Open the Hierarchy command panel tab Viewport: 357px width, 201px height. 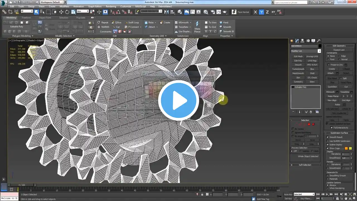coord(303,41)
